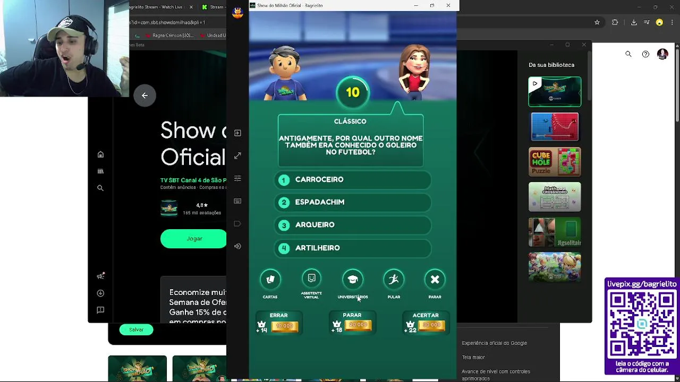Open the first Show do Milhão library thumbnail
This screenshot has width=680, height=382.
[x=555, y=92]
